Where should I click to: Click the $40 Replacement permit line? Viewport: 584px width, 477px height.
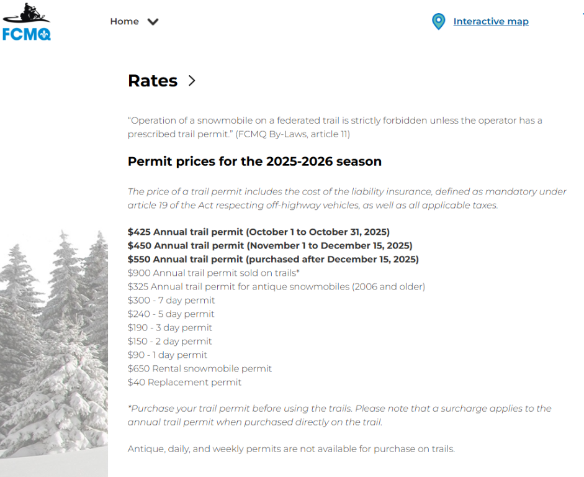pyautogui.click(x=184, y=383)
